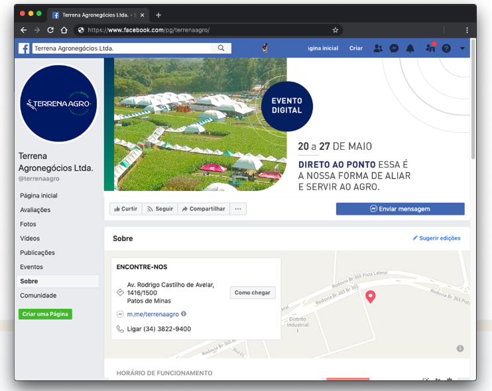Click the Av. Rodrigo Castilho de Avelar address text
Image resolution: width=492 pixels, height=391 pixels.
click(170, 293)
